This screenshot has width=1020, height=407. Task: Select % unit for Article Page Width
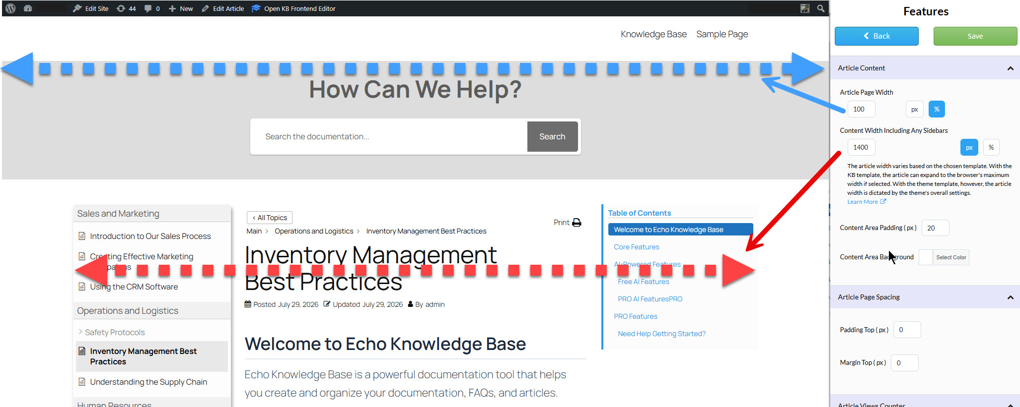[937, 109]
